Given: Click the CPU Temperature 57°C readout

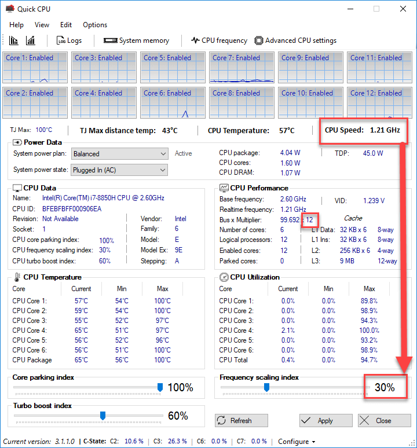Looking at the screenshot, I should tap(287, 131).
